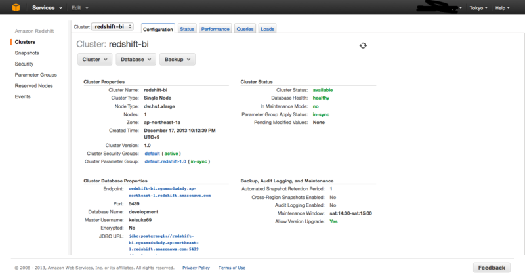This screenshot has width=525, height=277.
Task: Click the Cluster Status value available
Action: point(323,90)
